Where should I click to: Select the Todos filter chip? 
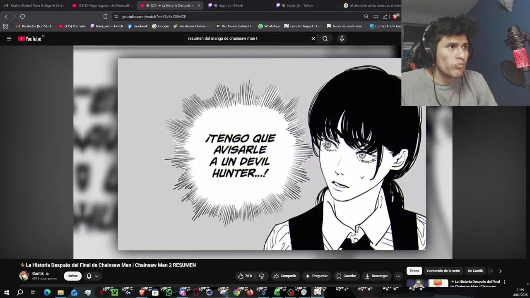[414, 271]
